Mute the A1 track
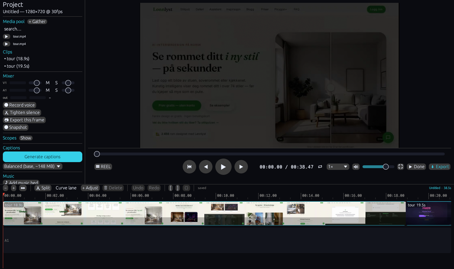This screenshot has height=269, width=454. (x=48, y=90)
